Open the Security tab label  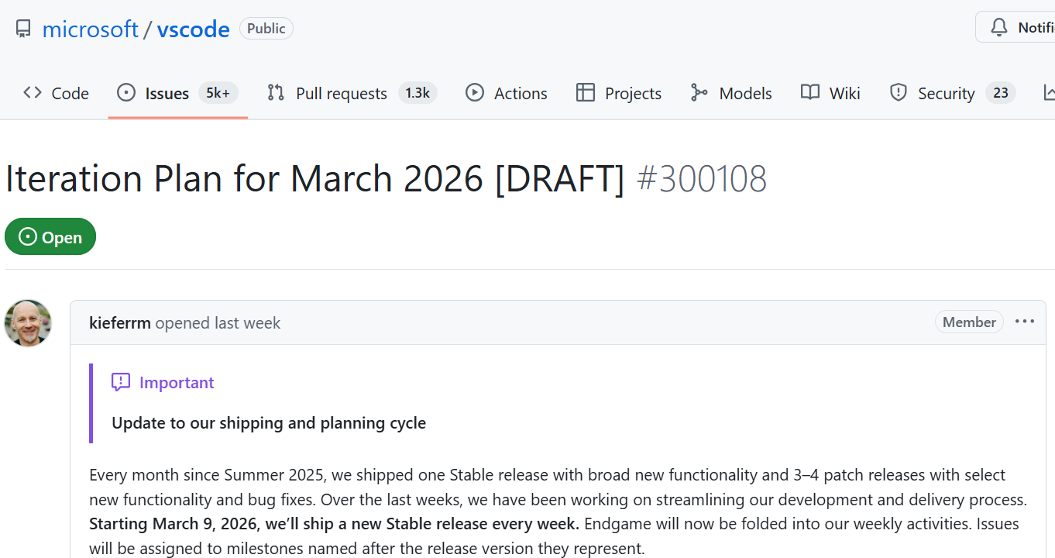click(x=946, y=94)
